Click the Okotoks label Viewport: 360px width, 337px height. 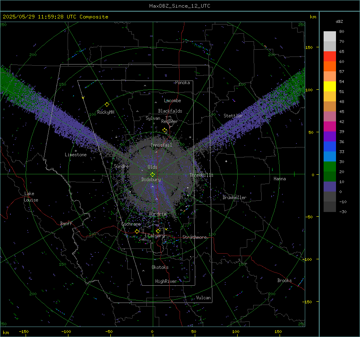[160, 267]
